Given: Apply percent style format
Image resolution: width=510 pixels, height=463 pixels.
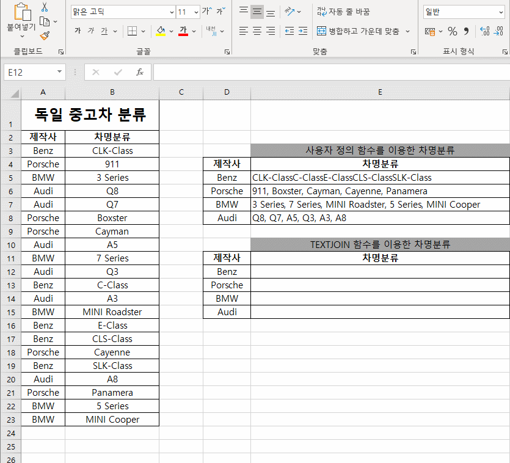Looking at the screenshot, I should (452, 31).
